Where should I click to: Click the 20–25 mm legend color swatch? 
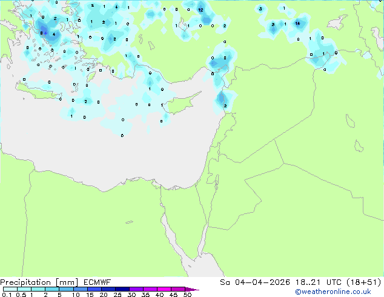tap(108, 289)
